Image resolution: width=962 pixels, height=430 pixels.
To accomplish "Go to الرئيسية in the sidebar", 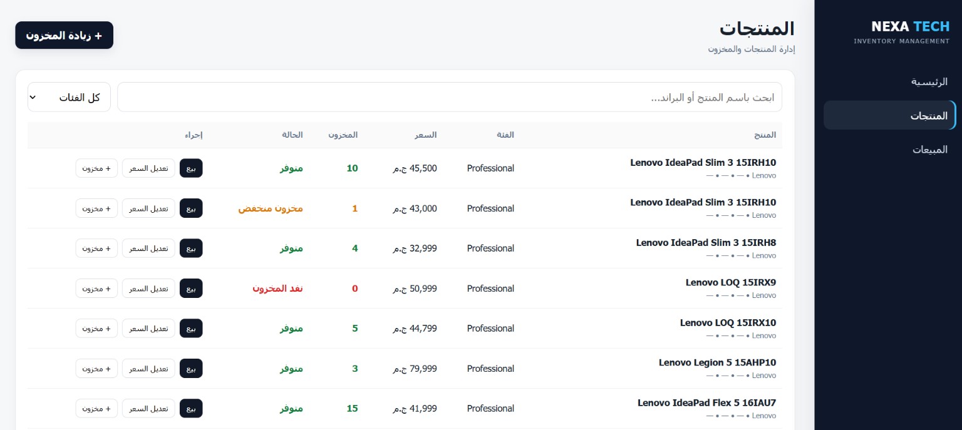I will click(929, 81).
